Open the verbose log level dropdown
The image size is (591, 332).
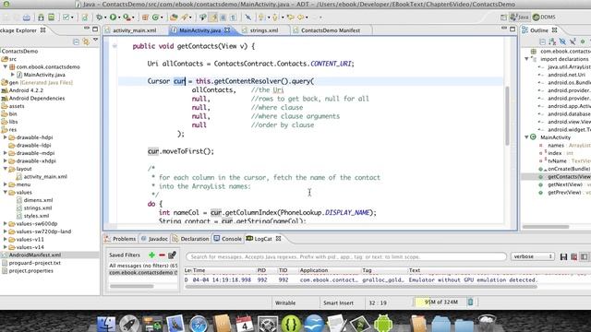point(533,256)
